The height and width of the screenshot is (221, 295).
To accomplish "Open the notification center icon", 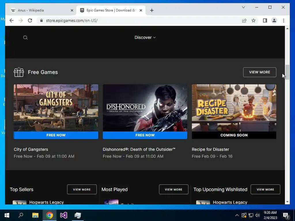I will (286, 215).
